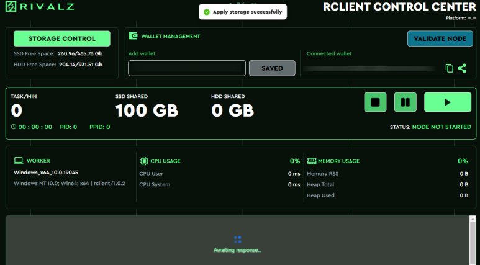Click the 'NODE NOT STARTED' status

coord(442,127)
